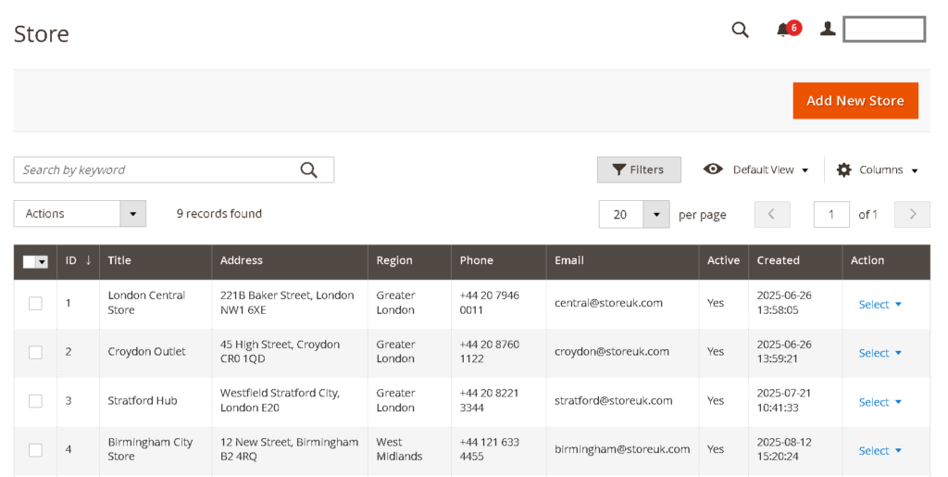Expand the per page count dropdown
The height and width of the screenshot is (477, 948).
tap(655, 214)
